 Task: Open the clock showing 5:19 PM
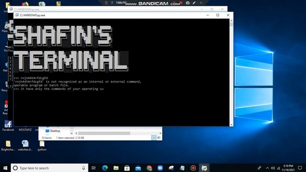[x=288, y=168]
